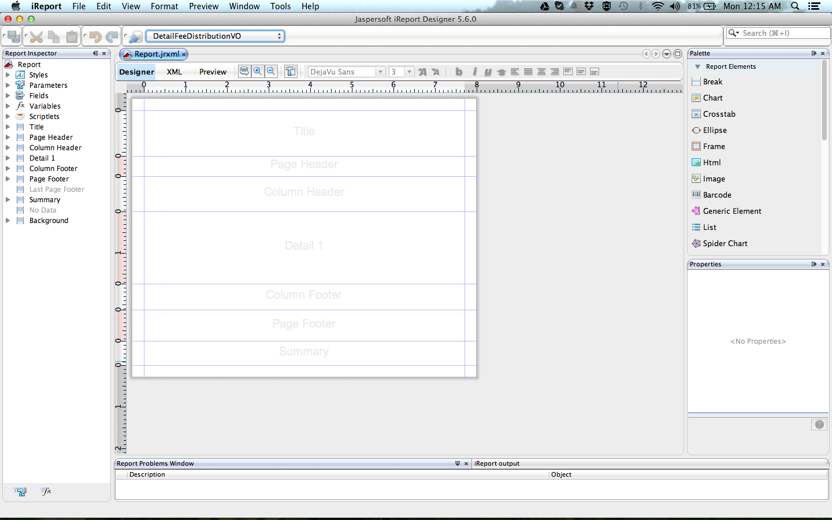This screenshot has width=832, height=520.
Task: Select the Designer view tab
Action: (x=137, y=72)
